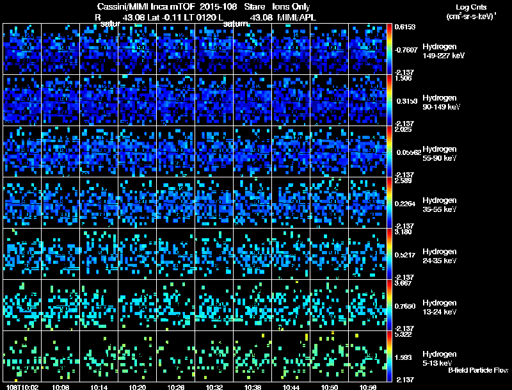Click the colorbar beside Hydrogen 55-90 keV
512x390 pixels.
point(389,152)
